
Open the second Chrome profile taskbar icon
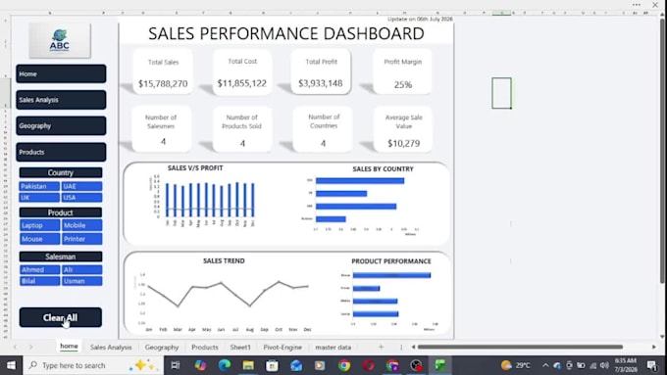(x=392, y=365)
